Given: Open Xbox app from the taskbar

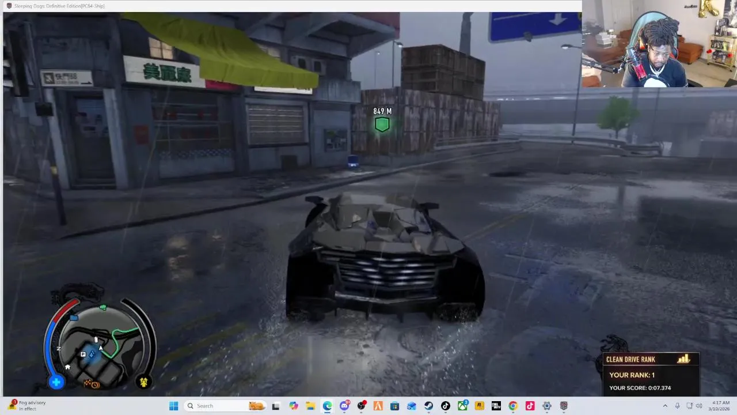Looking at the screenshot, I should [462, 406].
